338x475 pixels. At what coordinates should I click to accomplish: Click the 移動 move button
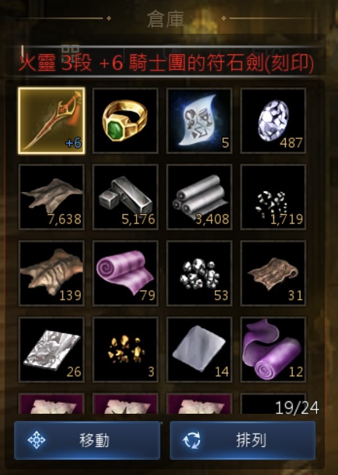(87, 440)
